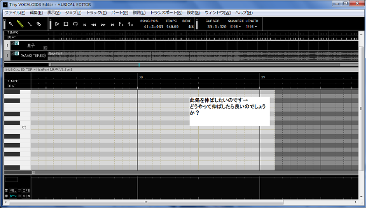Image resolution: width=366 pixels, height=208 pixels.
Task: Click the SONG POS. value 41:3:081
Action: pos(153,27)
